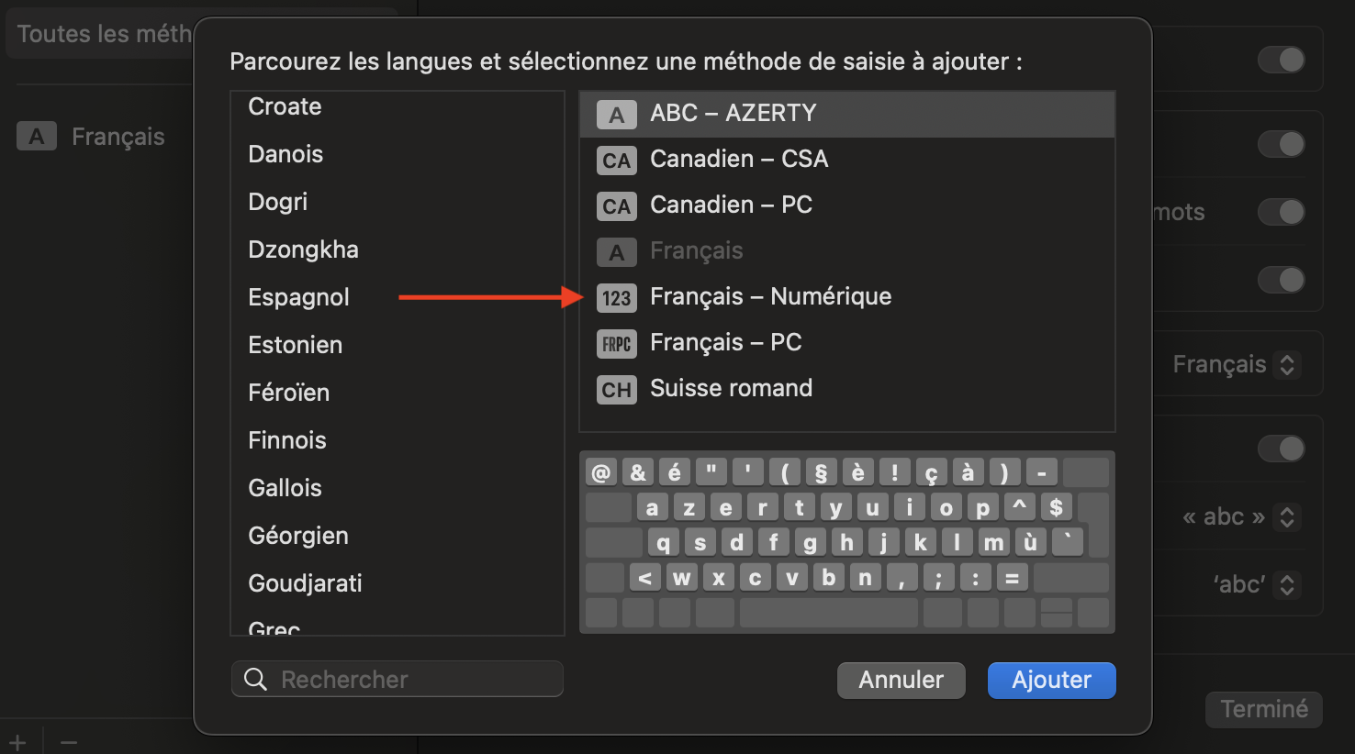Viewport: 1355px width, 754px height.
Task: Toggle the switch above the « abc » dropdown
Action: point(1281,449)
